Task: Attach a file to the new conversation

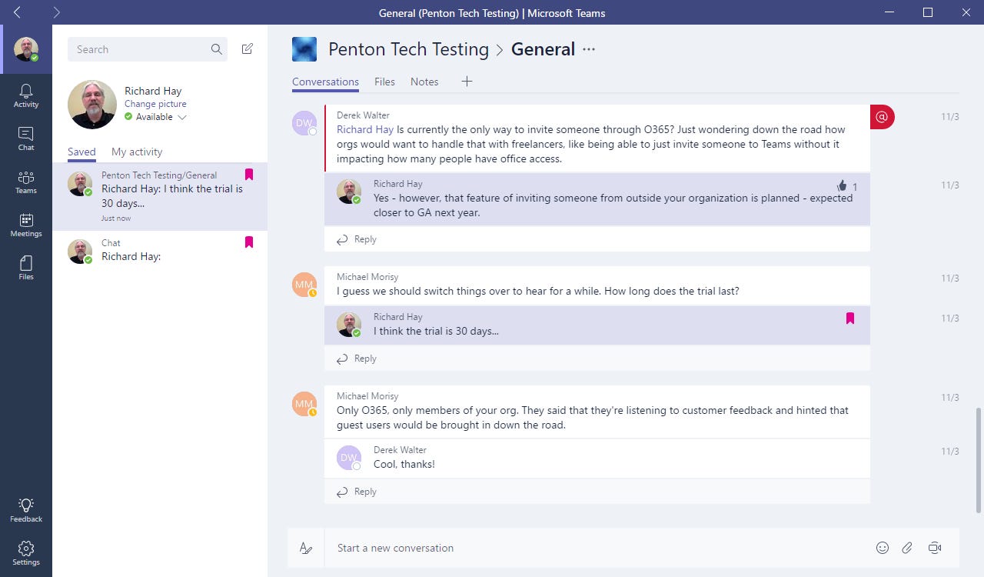Action: point(907,548)
